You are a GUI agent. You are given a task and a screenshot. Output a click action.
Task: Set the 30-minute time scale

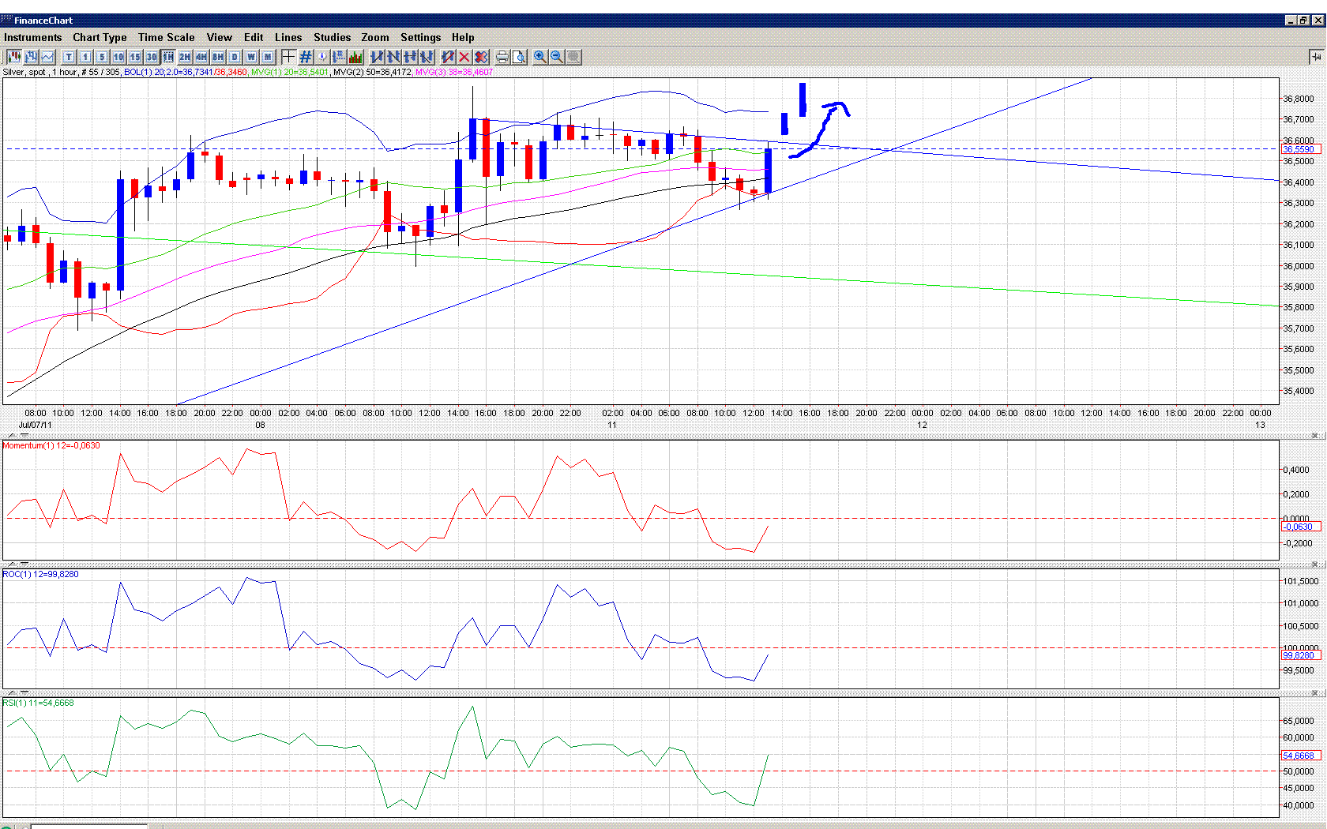[152, 57]
